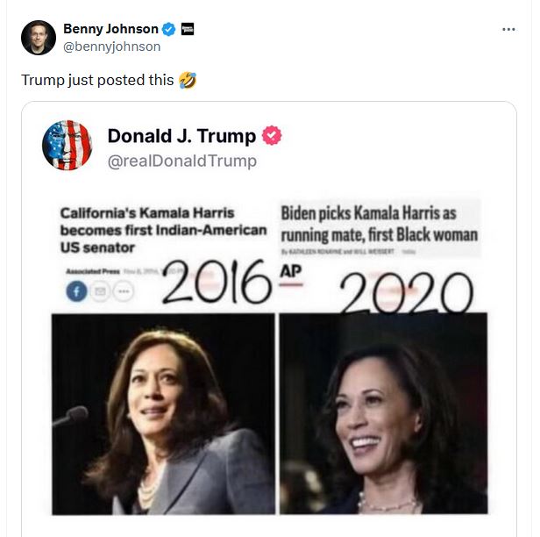Image resolution: width=540 pixels, height=537 pixels.
Task: Click the 'first Indian-American US senator' headline
Action: (x=162, y=230)
